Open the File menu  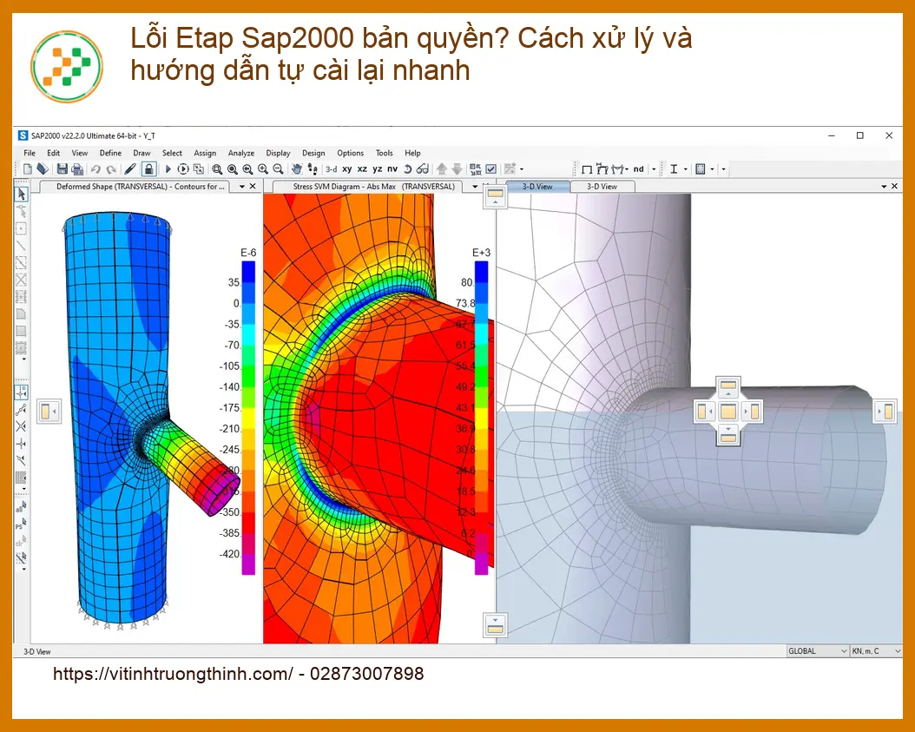(x=30, y=153)
